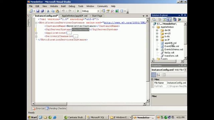Open the New Project dropdown arrow
214x120 pixels.
click(x=34, y=11)
